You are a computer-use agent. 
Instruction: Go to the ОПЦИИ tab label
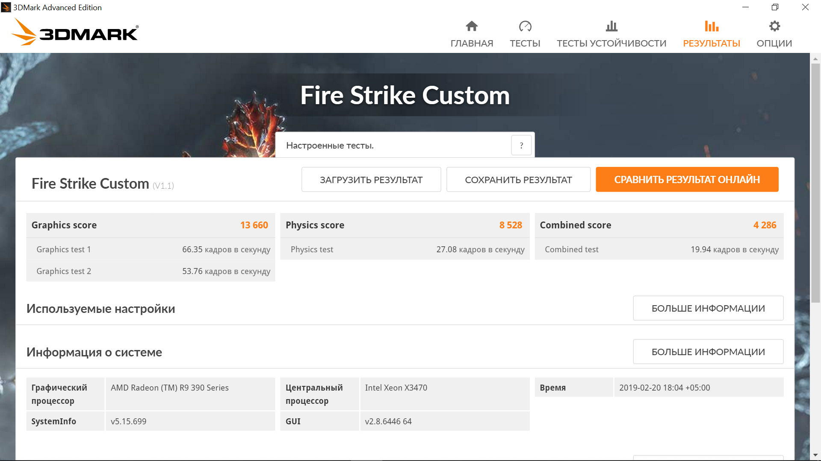tap(774, 43)
